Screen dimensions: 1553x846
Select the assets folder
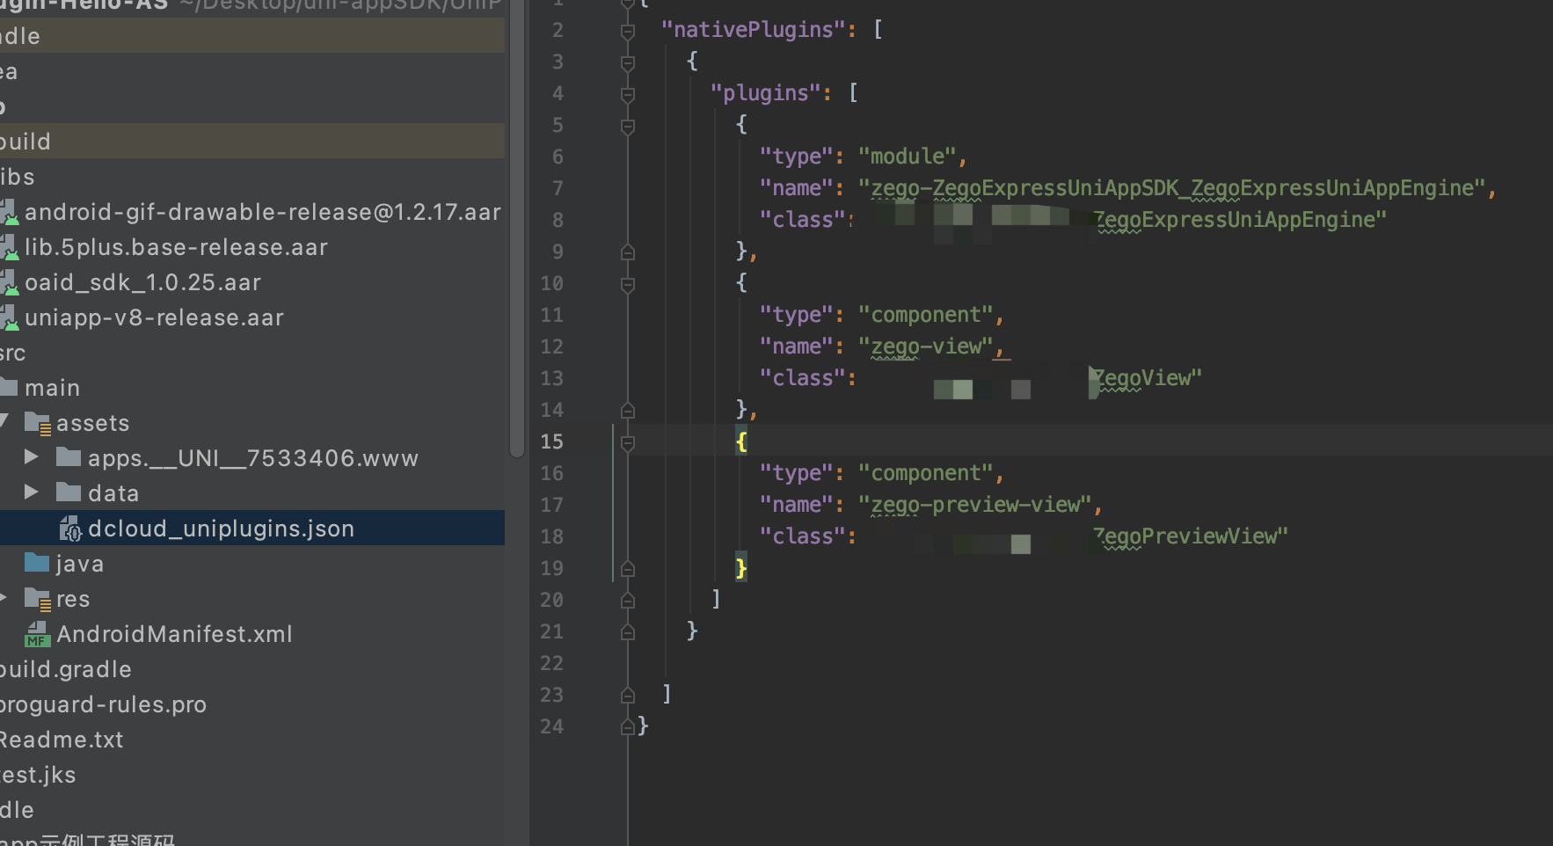tap(92, 423)
